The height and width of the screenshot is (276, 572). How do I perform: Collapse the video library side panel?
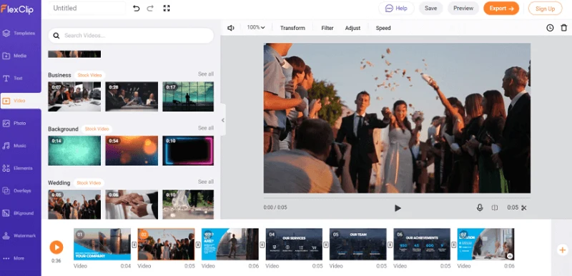pos(223,120)
